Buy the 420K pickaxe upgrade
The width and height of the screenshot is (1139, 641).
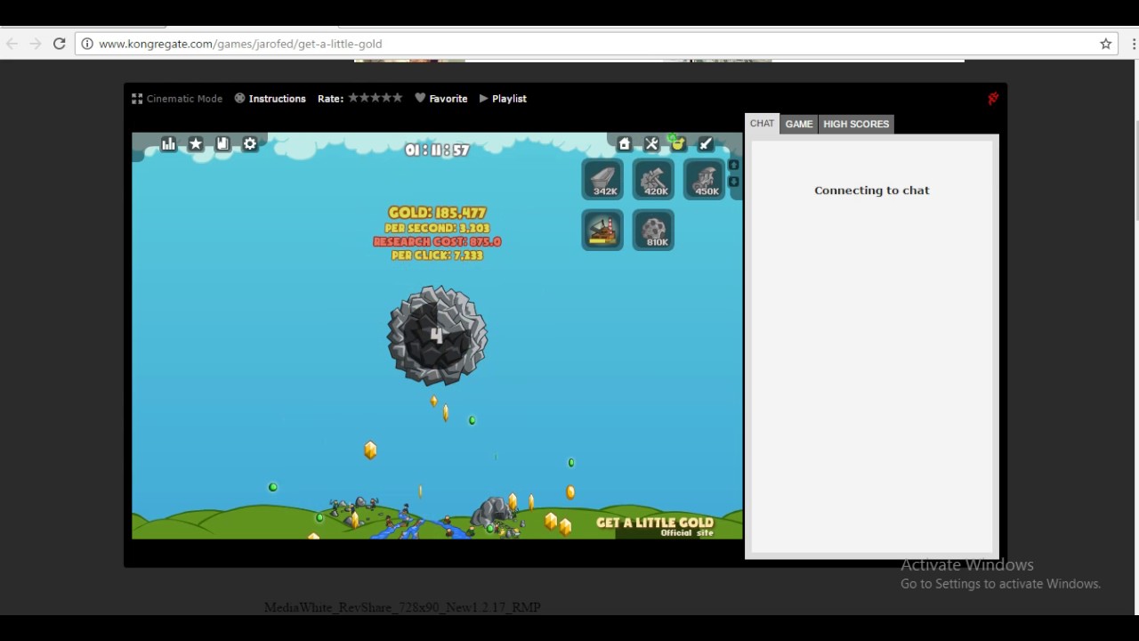tap(653, 180)
